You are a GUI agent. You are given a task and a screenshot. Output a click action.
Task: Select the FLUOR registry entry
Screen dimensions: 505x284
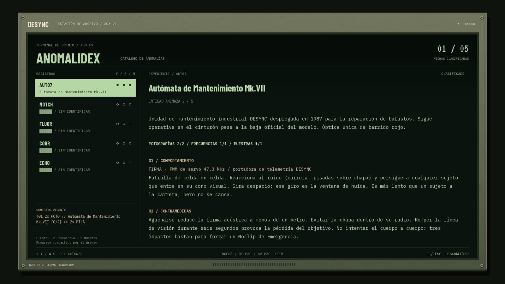point(86,127)
